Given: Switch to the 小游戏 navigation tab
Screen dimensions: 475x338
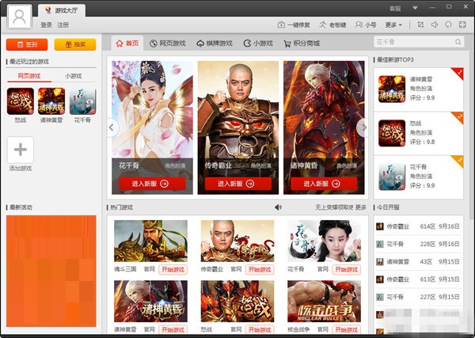Looking at the screenshot, I should click(258, 44).
